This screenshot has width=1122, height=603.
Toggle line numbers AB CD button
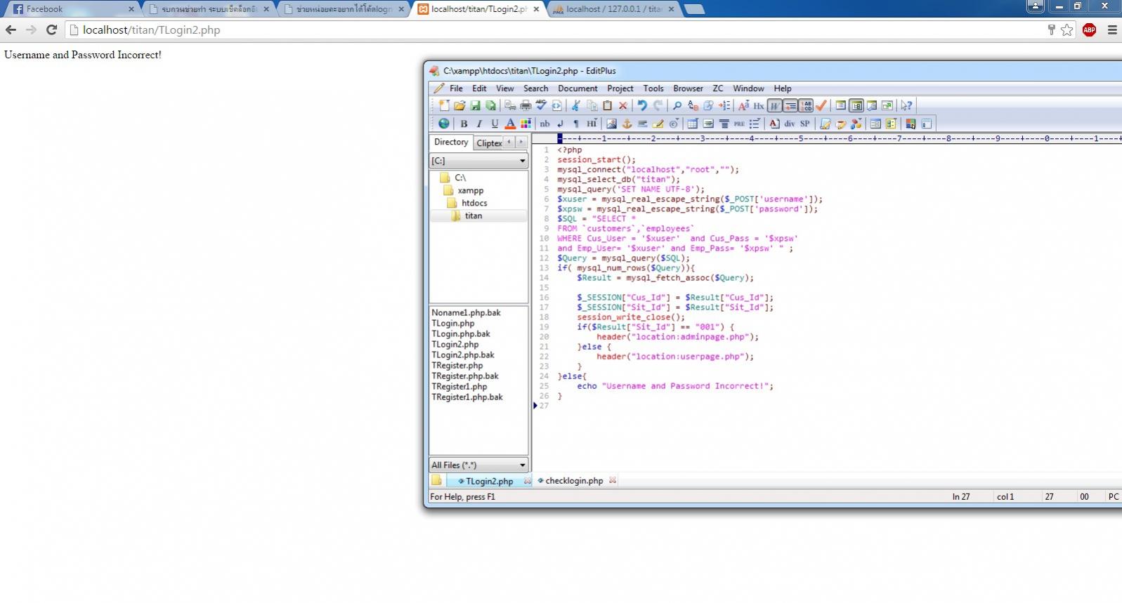(x=806, y=105)
